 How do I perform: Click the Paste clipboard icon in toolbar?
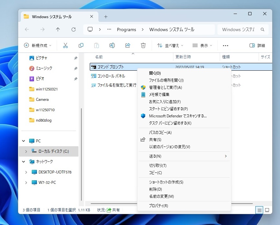pyautogui.click(x=97, y=45)
